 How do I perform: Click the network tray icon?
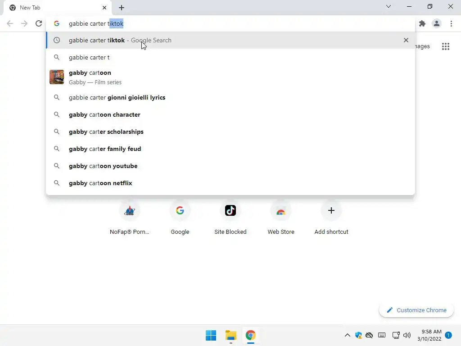[396, 335]
